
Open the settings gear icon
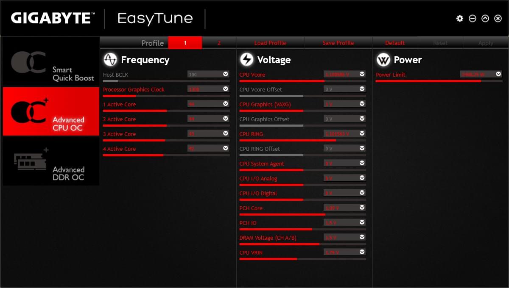(460, 19)
